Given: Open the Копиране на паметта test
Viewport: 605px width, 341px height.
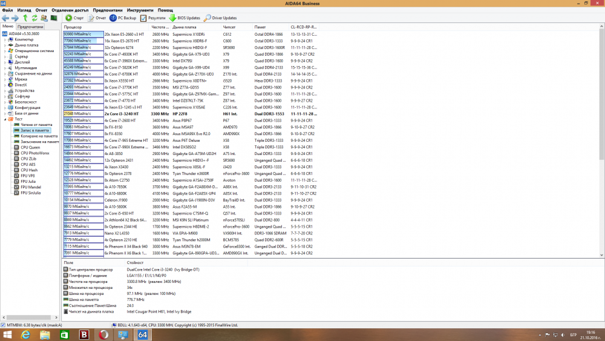Looking at the screenshot, I should click(39, 136).
